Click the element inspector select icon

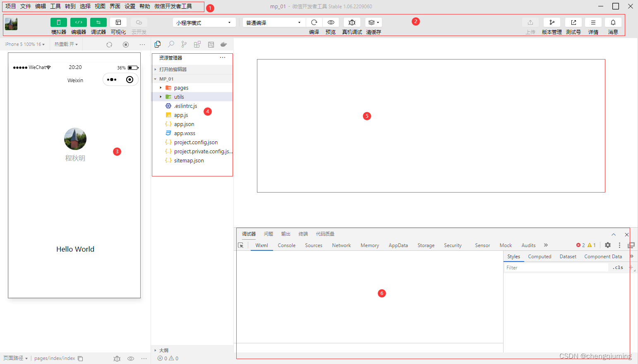pos(241,245)
